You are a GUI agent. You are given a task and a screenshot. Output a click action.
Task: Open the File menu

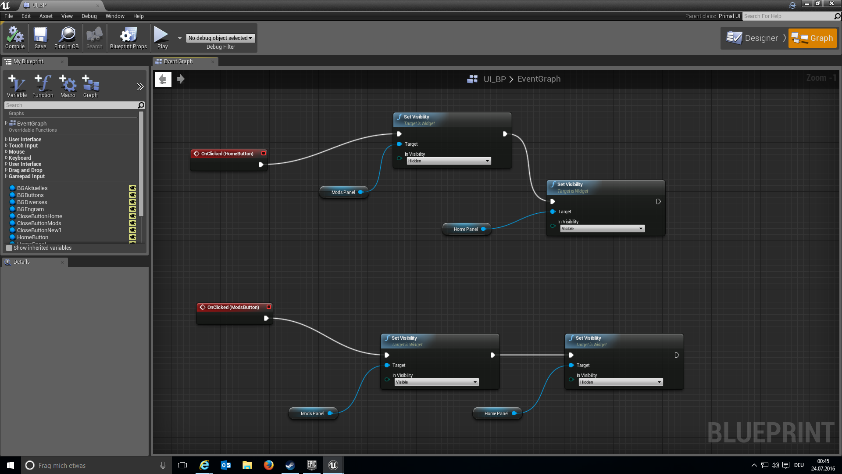(x=9, y=16)
